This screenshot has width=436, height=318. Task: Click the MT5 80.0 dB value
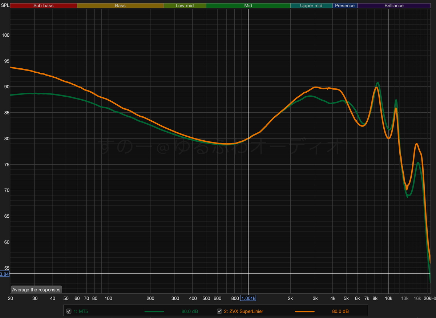tap(190, 311)
